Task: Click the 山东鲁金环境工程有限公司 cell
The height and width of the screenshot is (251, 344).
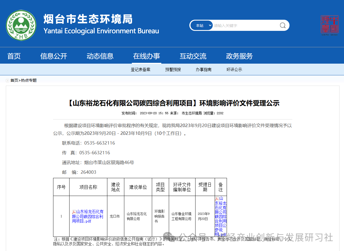Action: click(x=182, y=217)
